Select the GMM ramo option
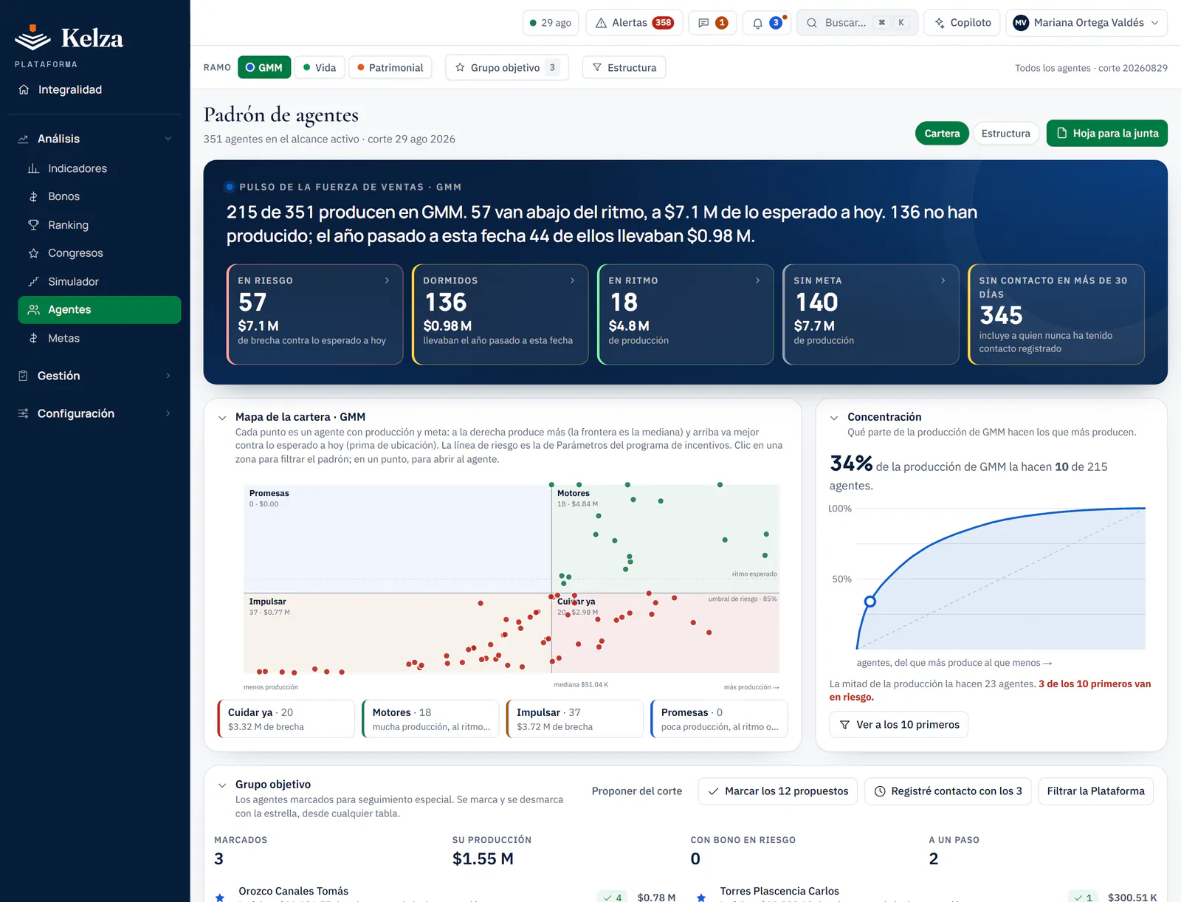1181x902 pixels. pyautogui.click(x=264, y=67)
